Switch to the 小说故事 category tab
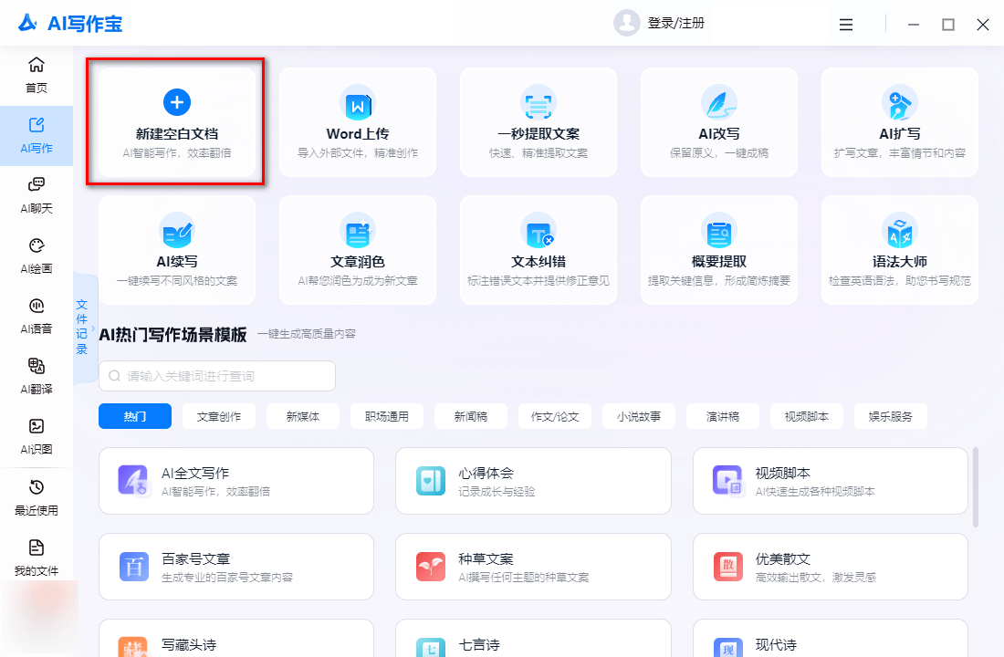Screen dimensions: 1004x657 tap(639, 416)
